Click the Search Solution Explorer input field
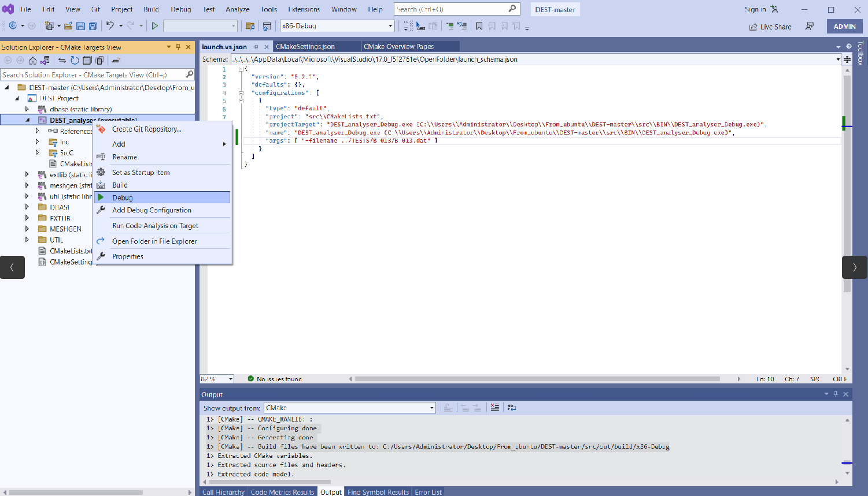This screenshot has width=868, height=496. (x=93, y=74)
